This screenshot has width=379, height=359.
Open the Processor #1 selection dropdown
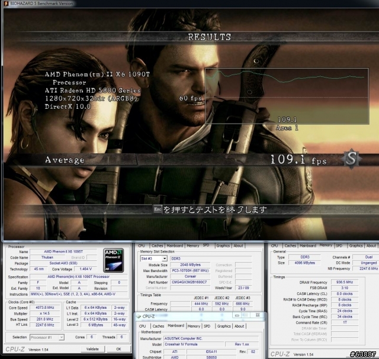pos(62,337)
